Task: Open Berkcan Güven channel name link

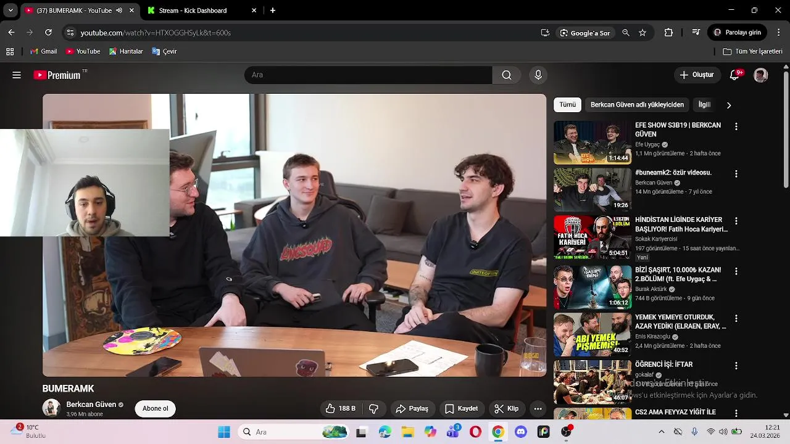Action: click(x=91, y=405)
